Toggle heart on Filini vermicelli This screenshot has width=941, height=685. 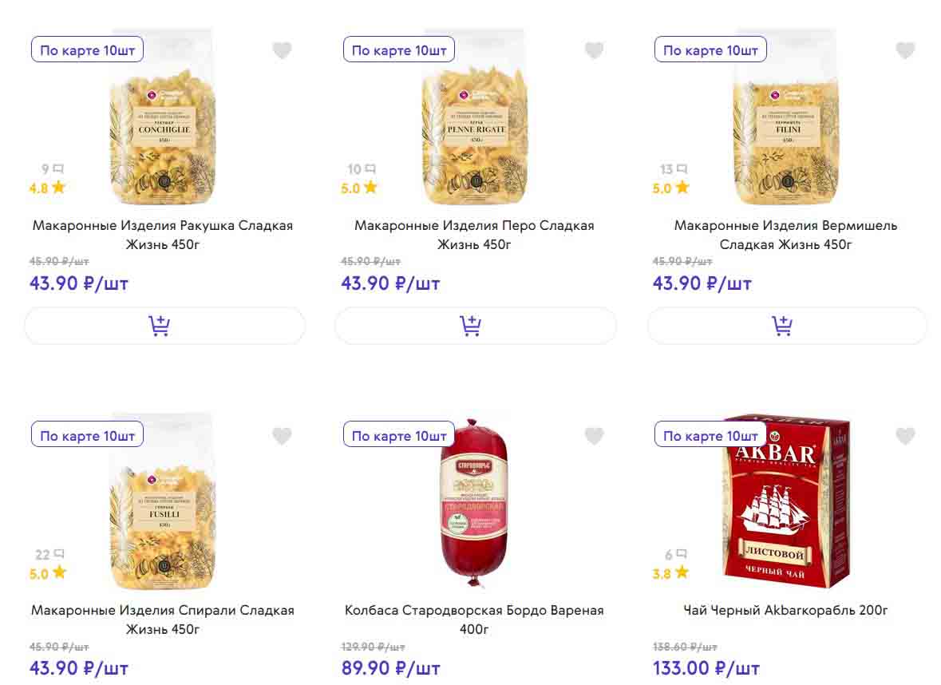pos(905,51)
